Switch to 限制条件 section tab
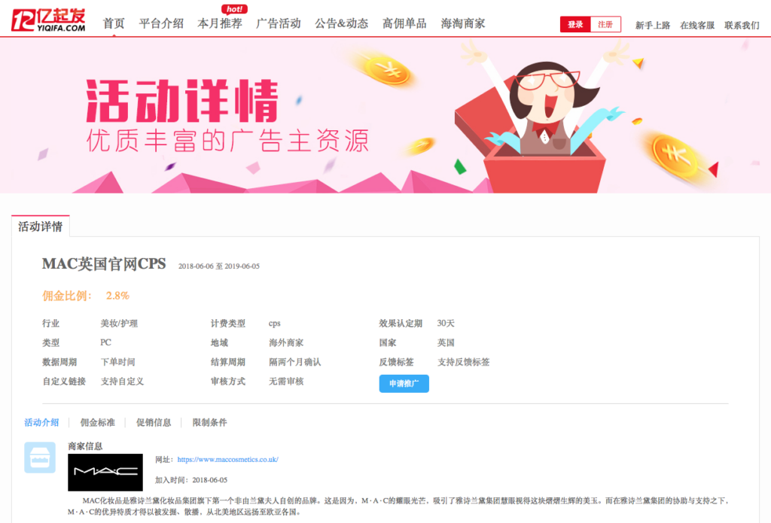This screenshot has width=771, height=523. (x=209, y=422)
